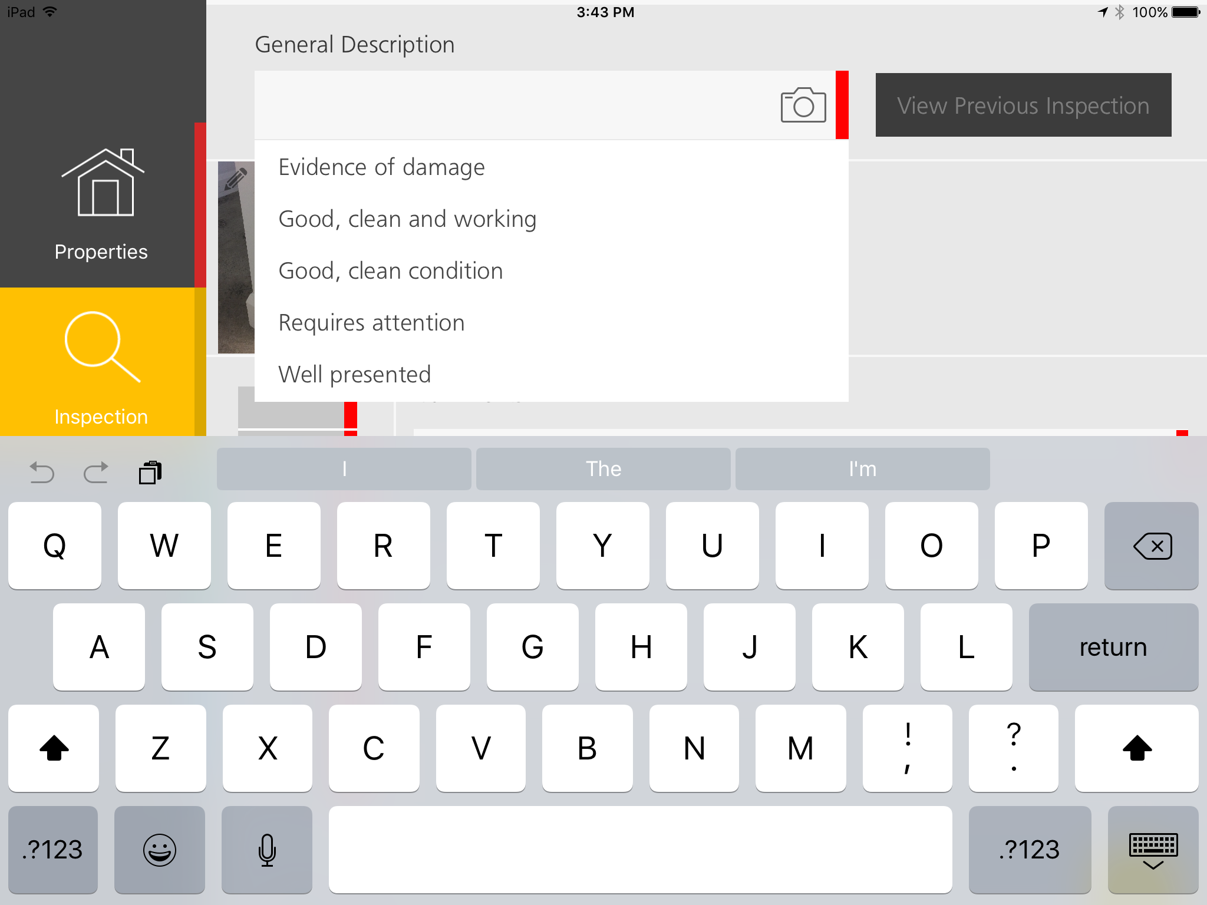Tap the O key

(932, 546)
